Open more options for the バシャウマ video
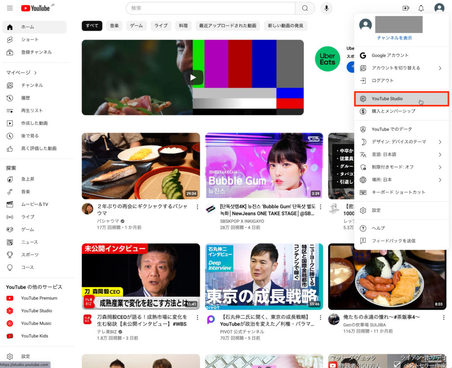The height and width of the screenshot is (368, 452). (x=197, y=207)
